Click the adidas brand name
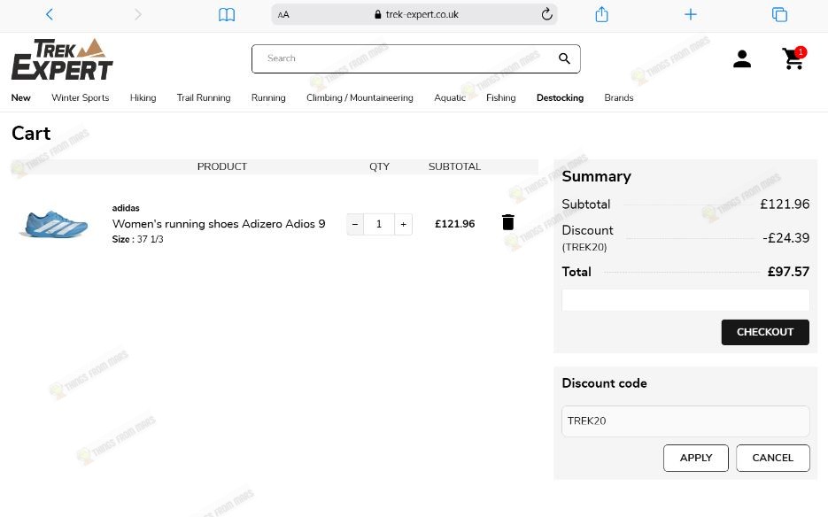The height and width of the screenshot is (517, 828). point(126,208)
